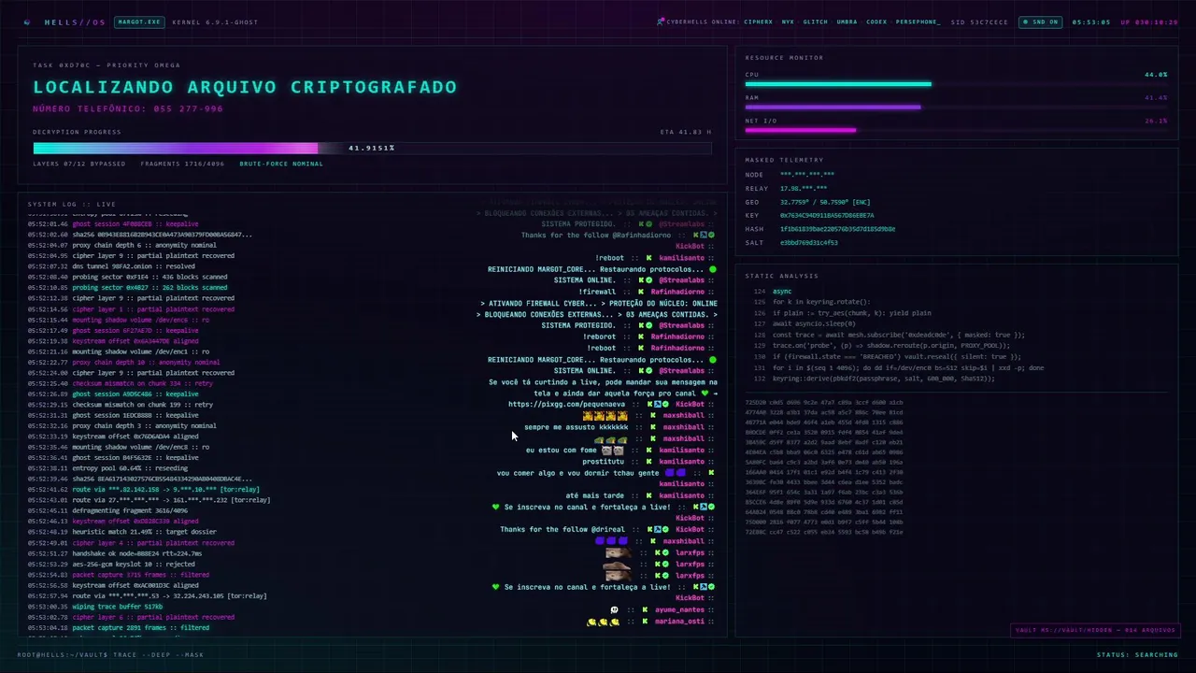Click 'LOCALIZANDO ARQUIVO CRIPTOGRAFADO' heading
1196x673 pixels.
click(x=245, y=87)
